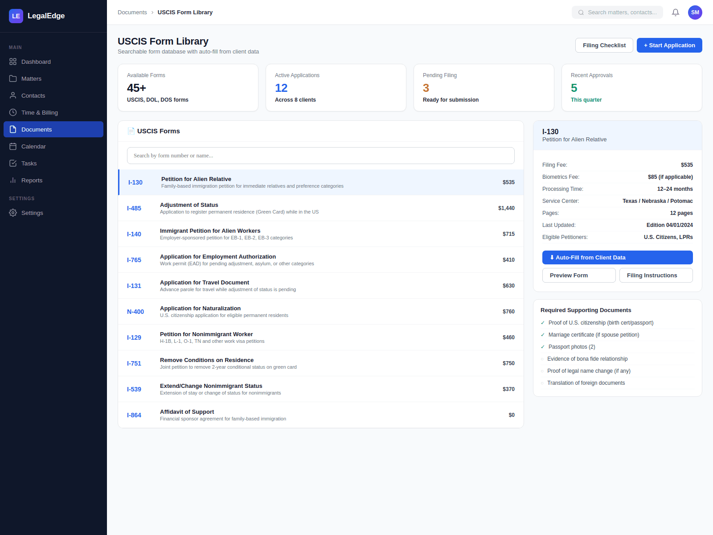Viewport: 713px width, 535px height.
Task: Open the Settings menu item
Action: (53, 213)
